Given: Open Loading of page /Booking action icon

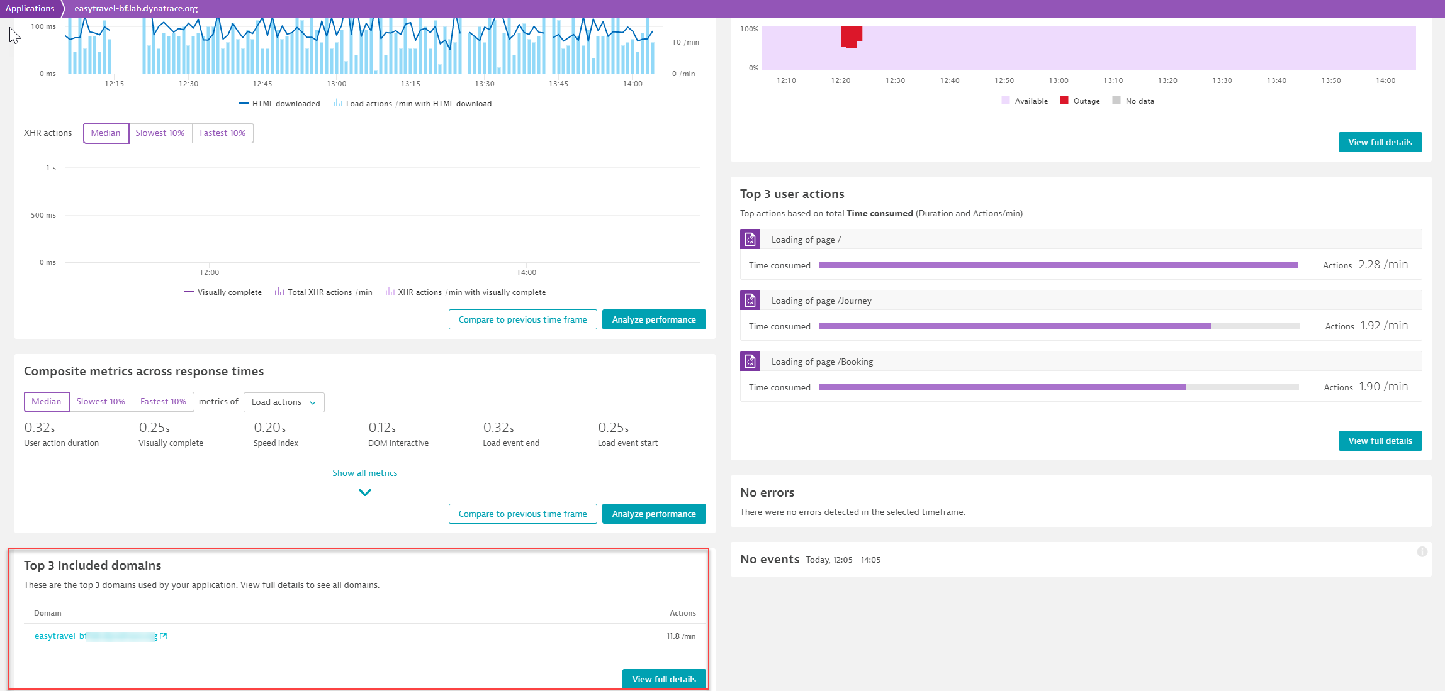Looking at the screenshot, I should tap(750, 361).
